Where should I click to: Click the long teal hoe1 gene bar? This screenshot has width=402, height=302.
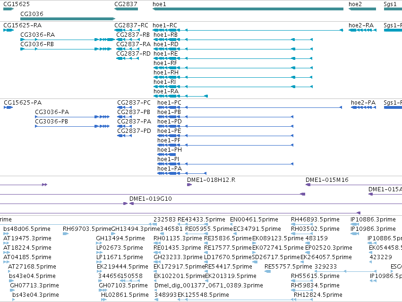248,9
